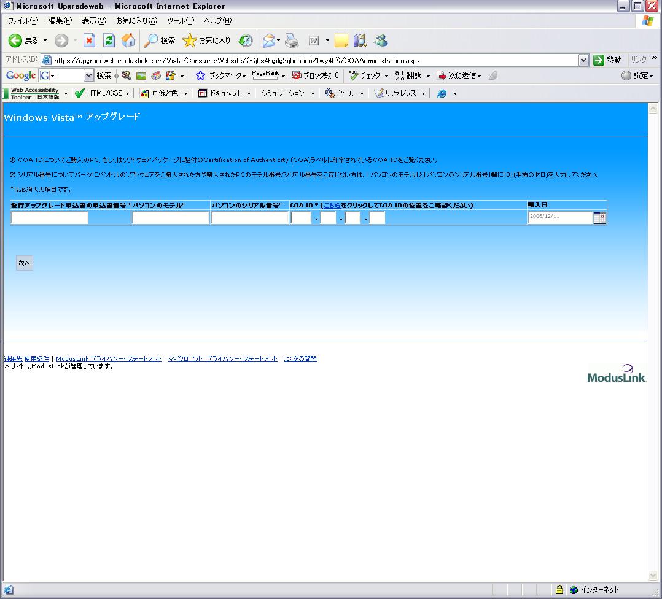The image size is (662, 599).
Task: Open the 翻訳 translate dropdown
Action: 427,76
